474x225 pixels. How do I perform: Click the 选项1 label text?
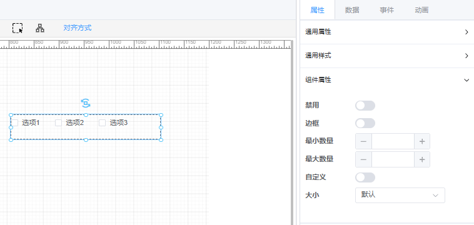[31, 123]
